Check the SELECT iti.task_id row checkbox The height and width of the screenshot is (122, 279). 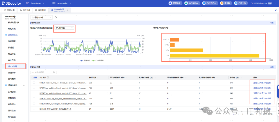34,103
